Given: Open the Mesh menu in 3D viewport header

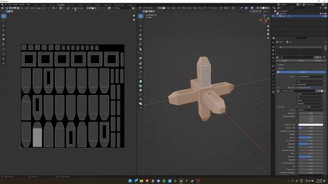Looking at the screenshot, I should pyautogui.click(x=184, y=8).
